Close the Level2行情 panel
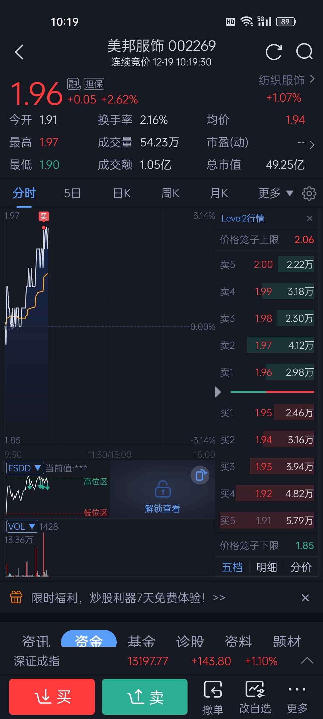 310,218
